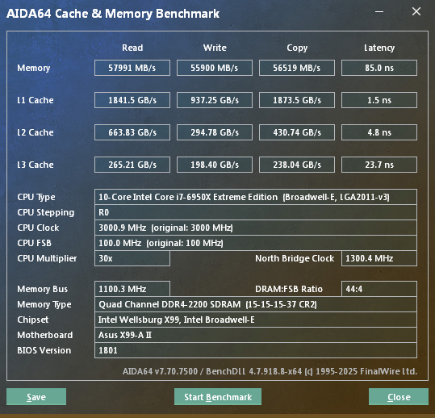The height and width of the screenshot is (418, 435).
Task: Click BIOS Version value 1801
Action: (x=256, y=350)
